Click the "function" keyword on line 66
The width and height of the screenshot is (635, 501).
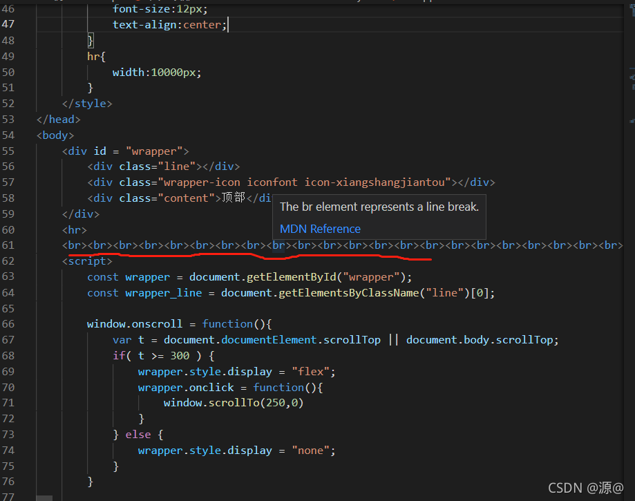(227, 324)
